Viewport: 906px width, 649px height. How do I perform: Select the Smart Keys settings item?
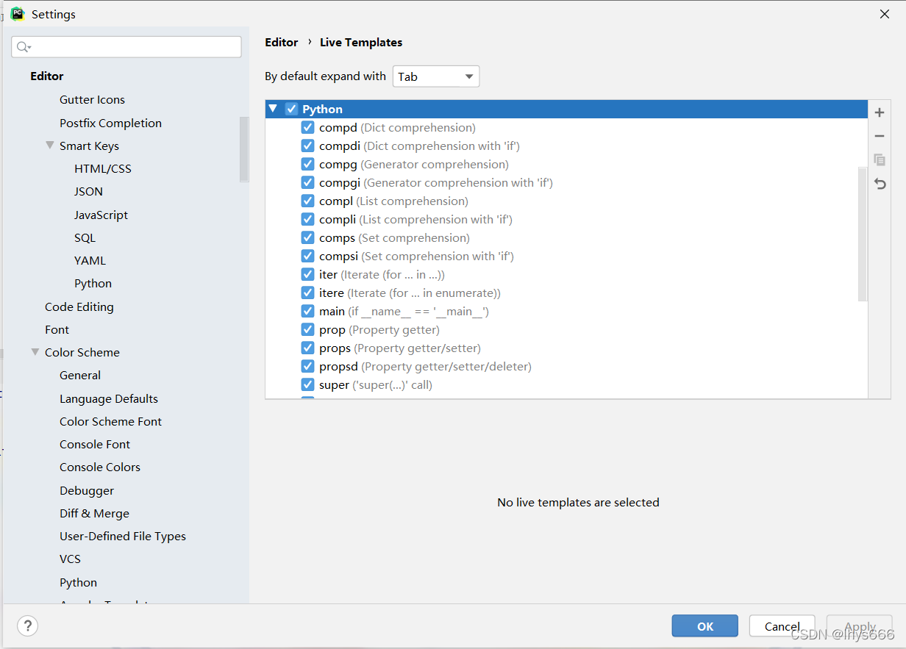pos(89,146)
